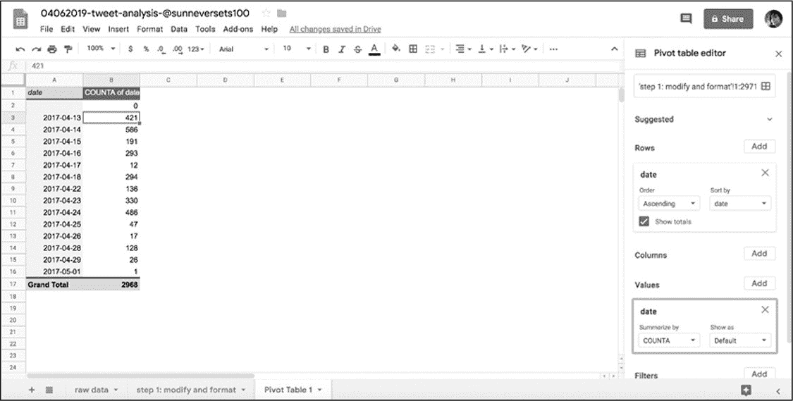Open the font size dropdown
793x401 pixels.
coord(296,49)
